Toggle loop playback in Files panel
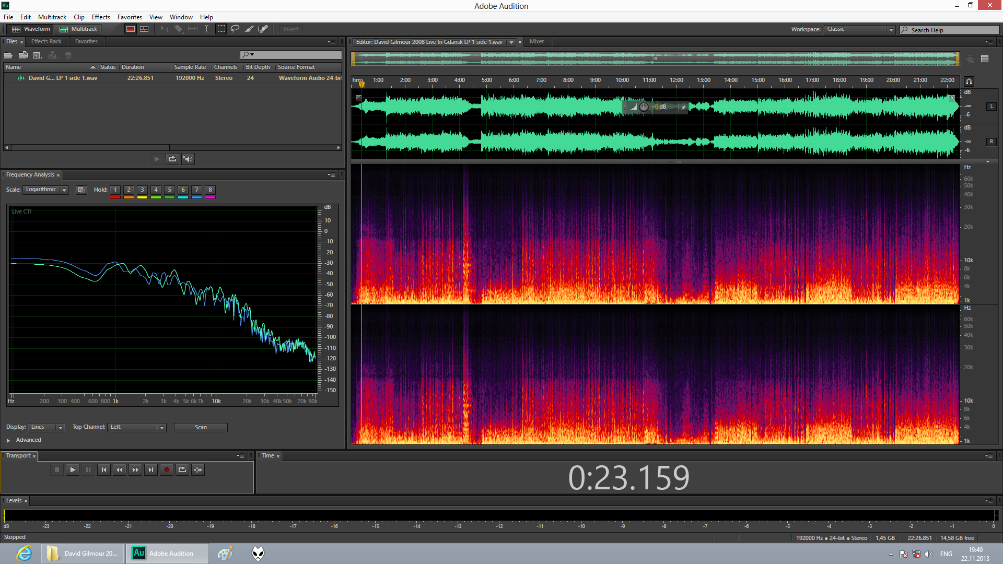The image size is (1003, 564). 172,159
